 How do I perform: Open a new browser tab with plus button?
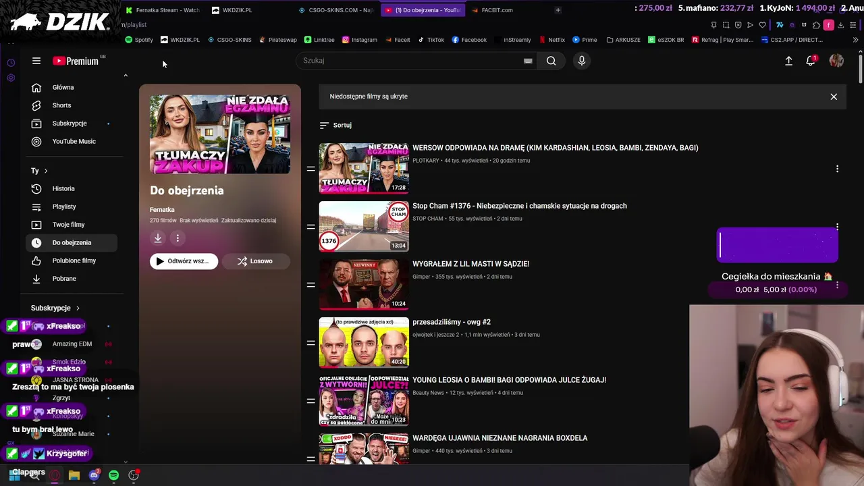(558, 10)
